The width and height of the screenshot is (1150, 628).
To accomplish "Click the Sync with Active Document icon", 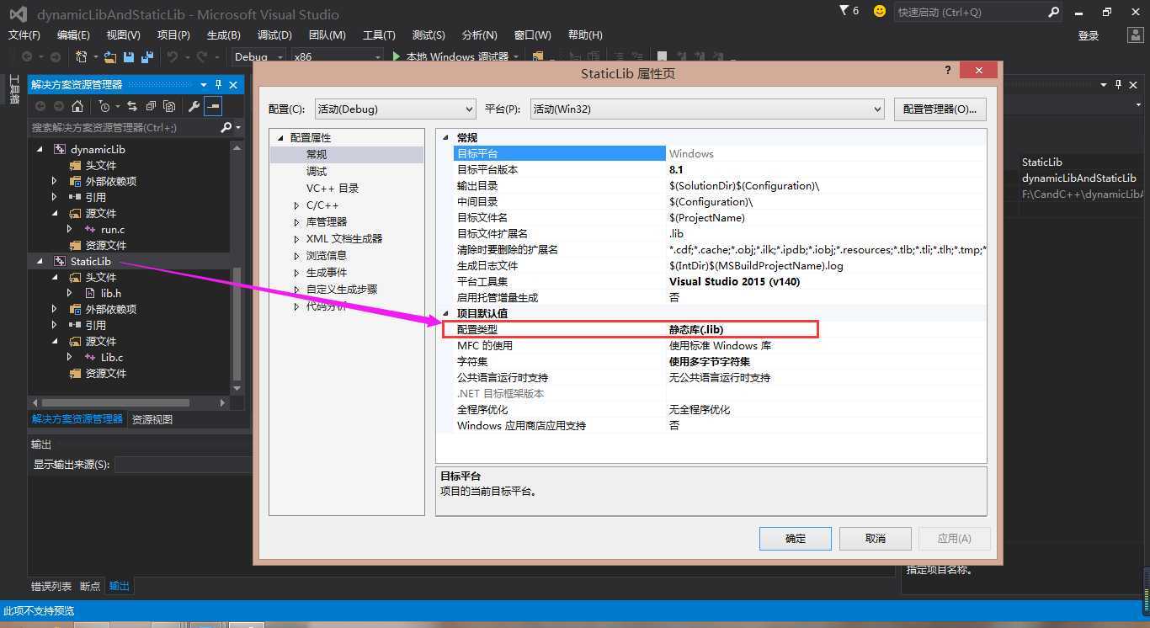I will click(132, 106).
